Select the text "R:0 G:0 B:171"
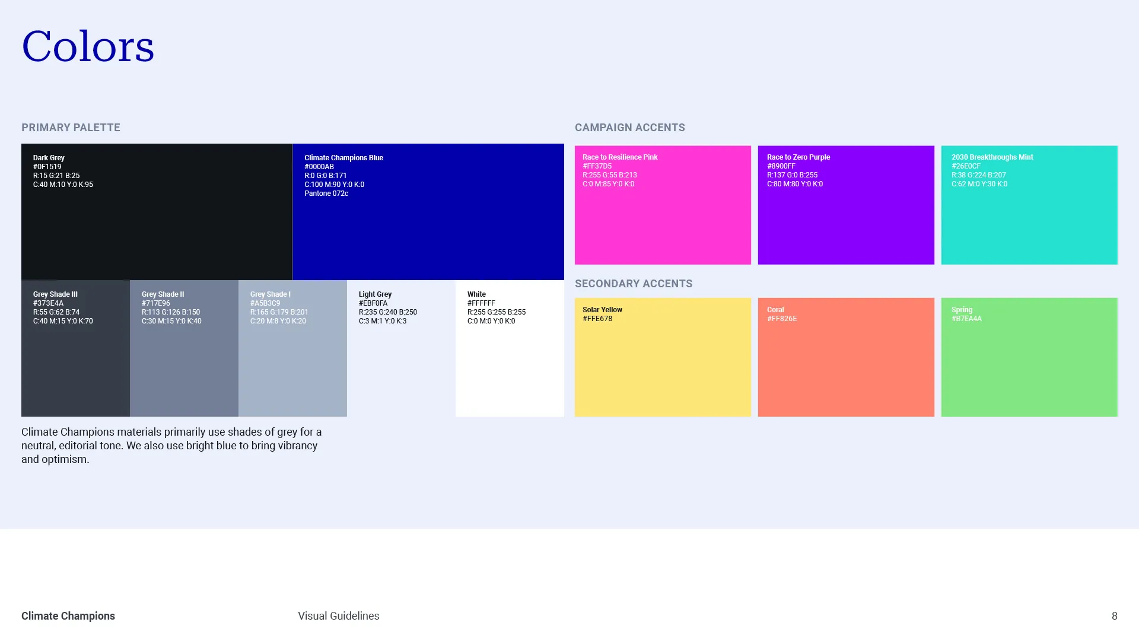This screenshot has width=1139, height=641. click(x=326, y=176)
